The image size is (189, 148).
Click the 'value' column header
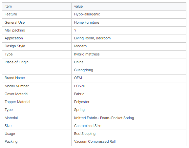tap(78, 6)
